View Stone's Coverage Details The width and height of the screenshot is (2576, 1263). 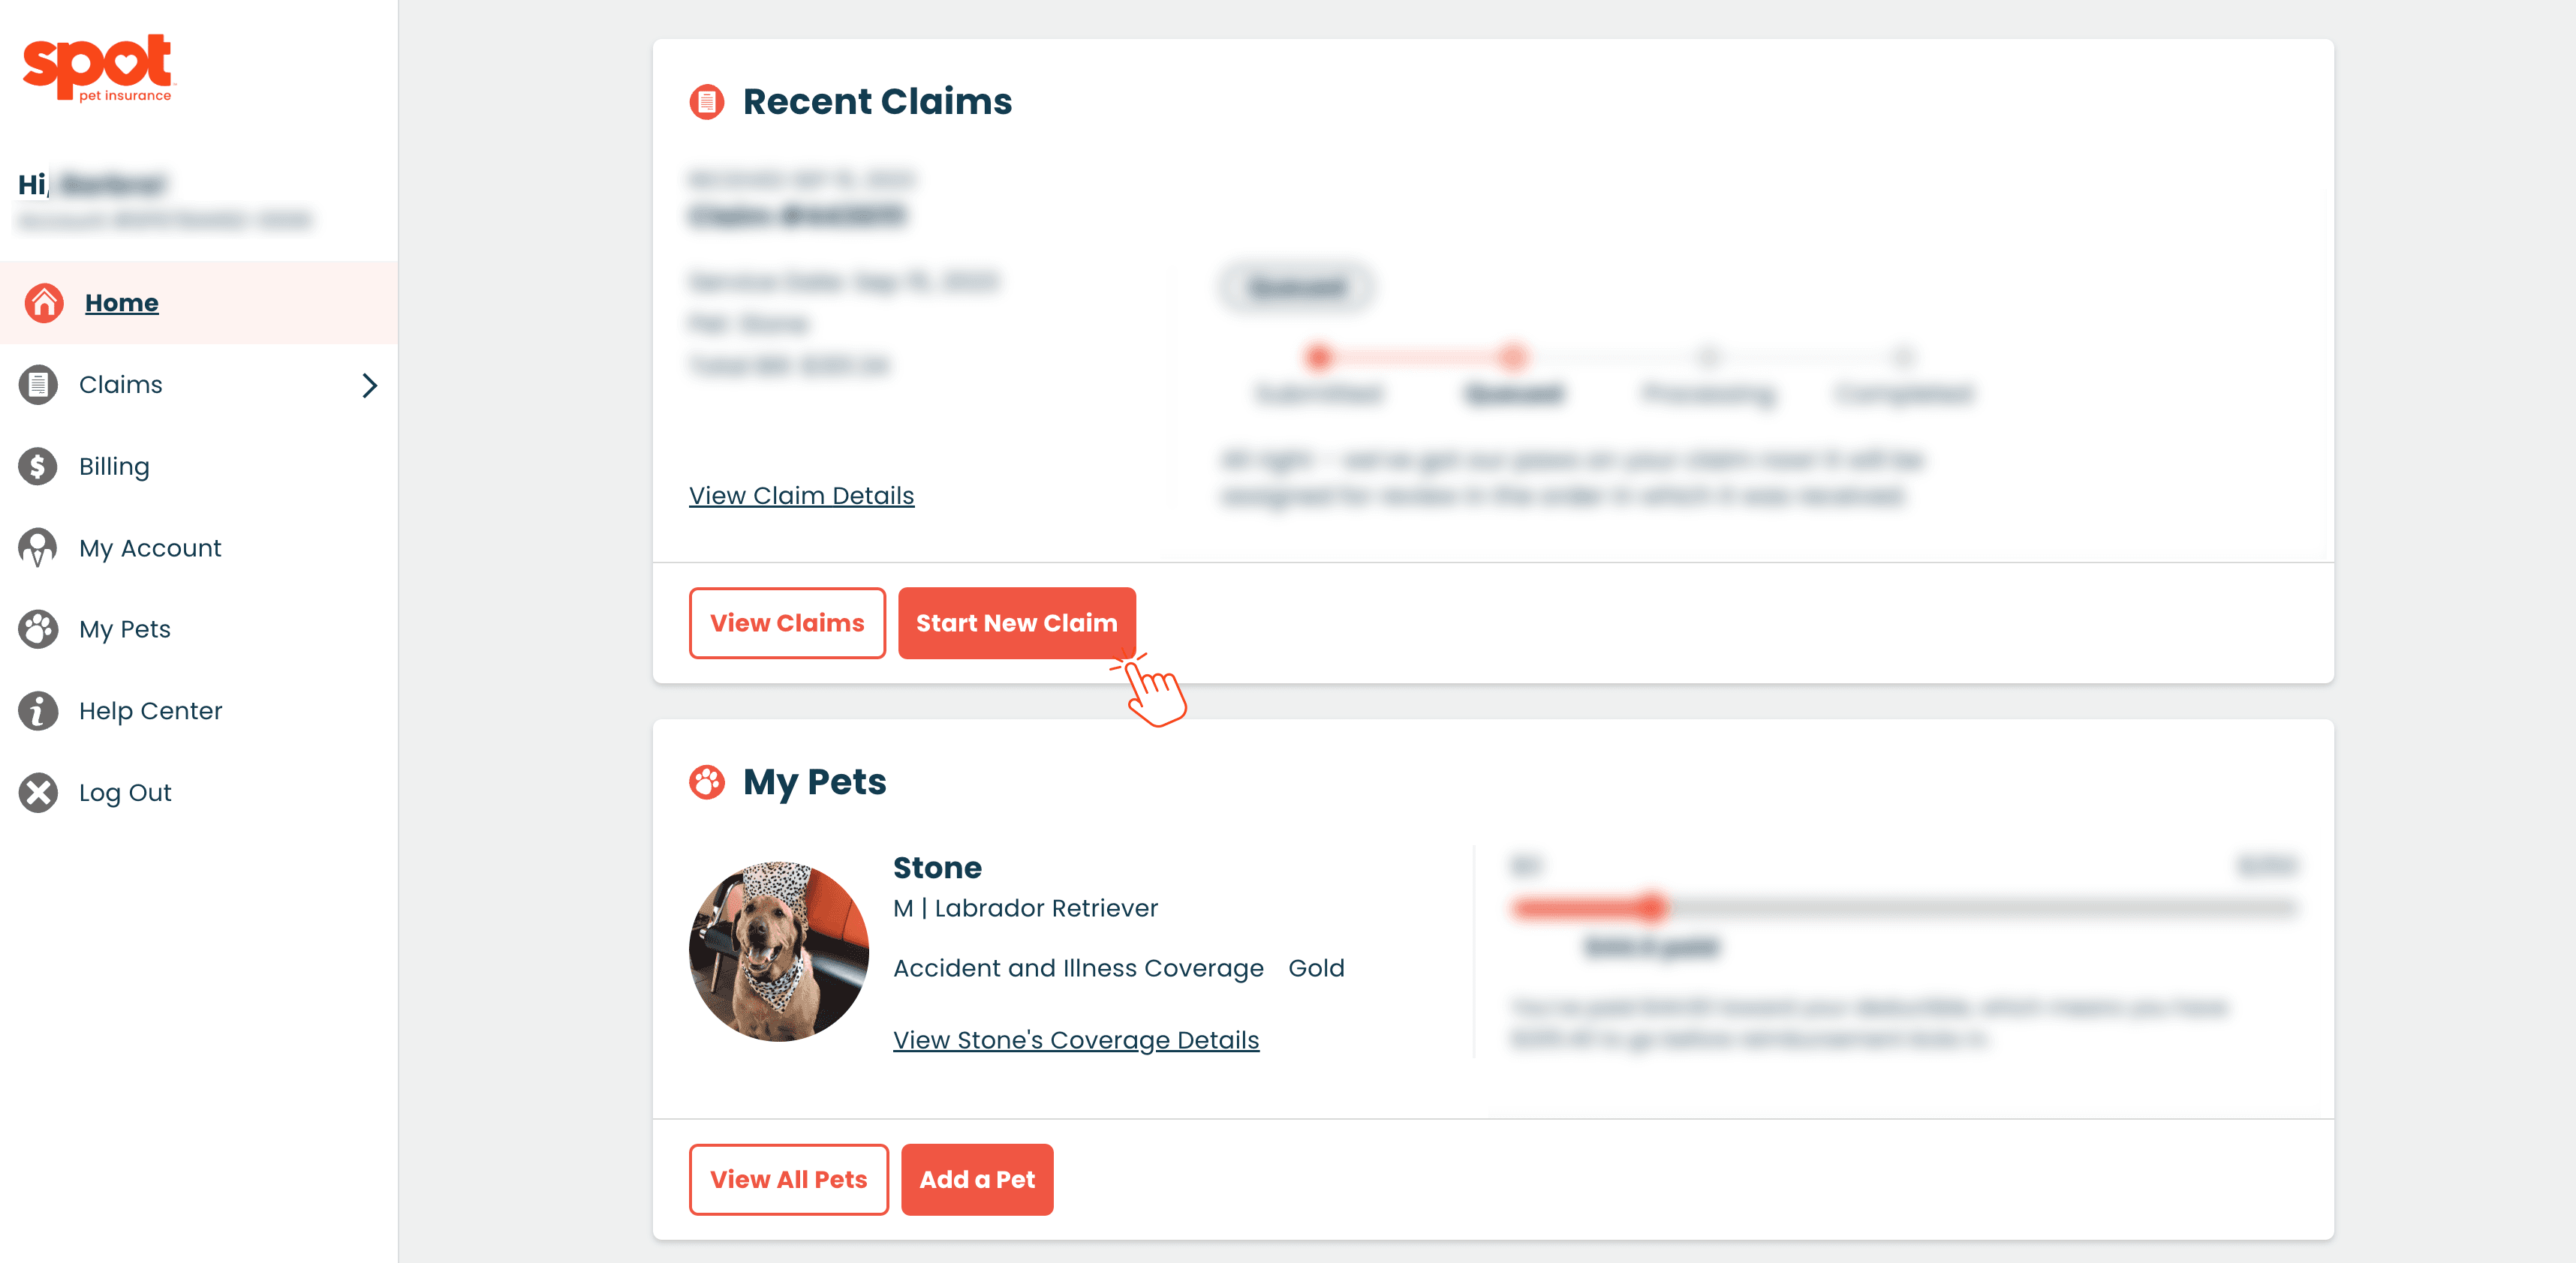click(1076, 1039)
